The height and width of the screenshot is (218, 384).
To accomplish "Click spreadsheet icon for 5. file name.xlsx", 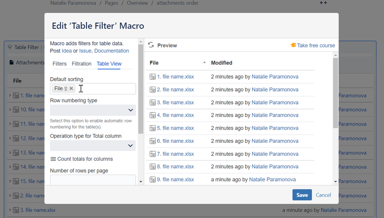I will (153, 128).
